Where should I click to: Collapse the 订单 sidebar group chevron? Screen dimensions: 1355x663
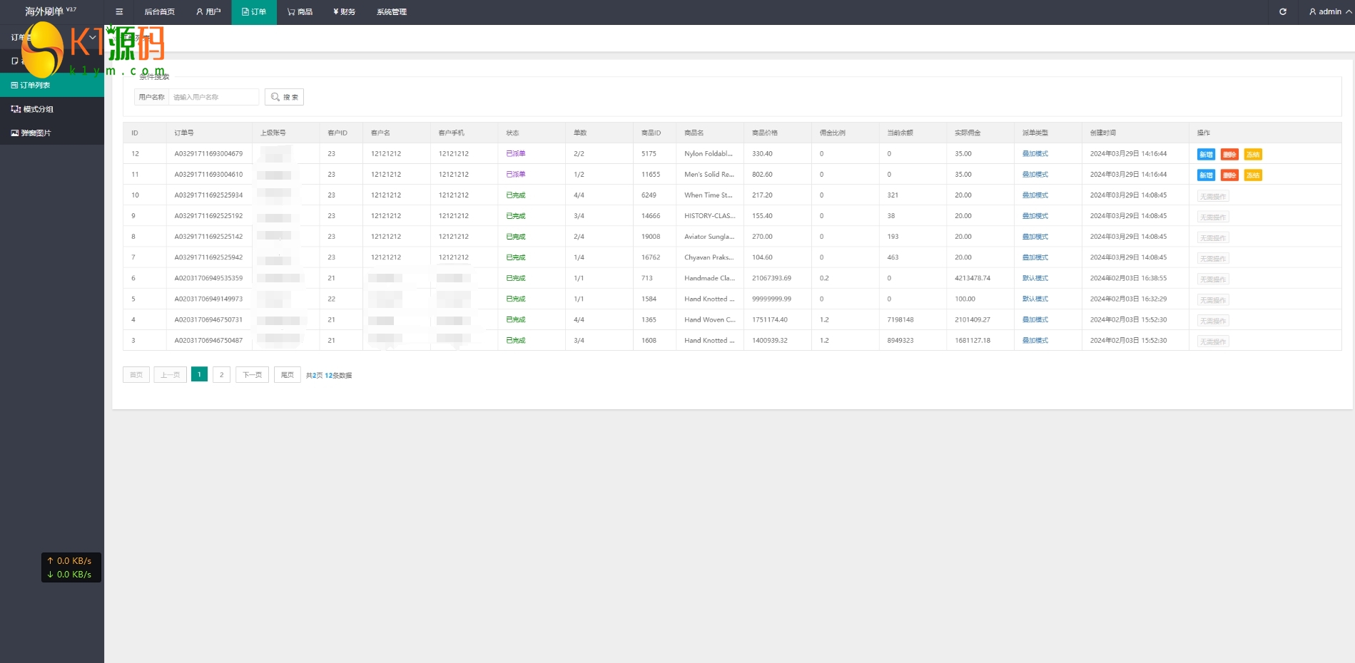click(92, 37)
